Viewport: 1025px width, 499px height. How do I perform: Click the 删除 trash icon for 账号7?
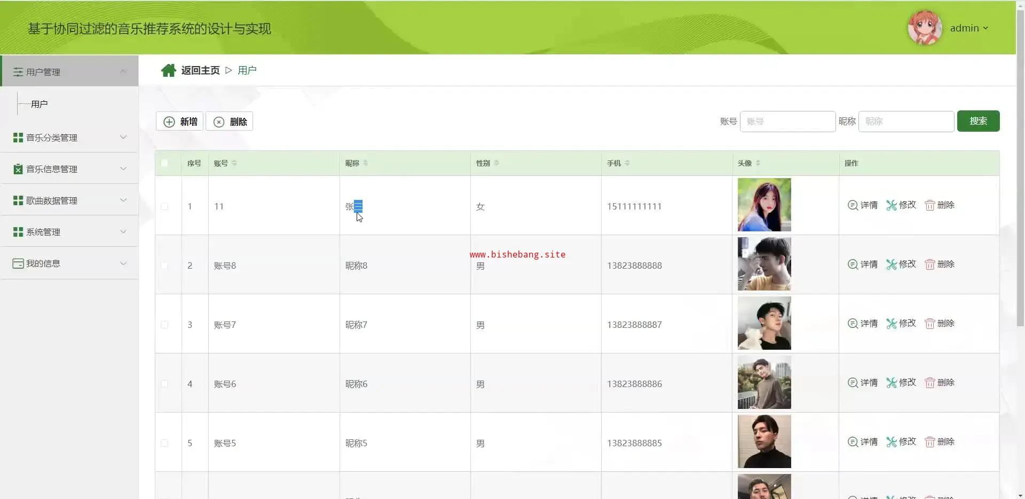point(930,324)
